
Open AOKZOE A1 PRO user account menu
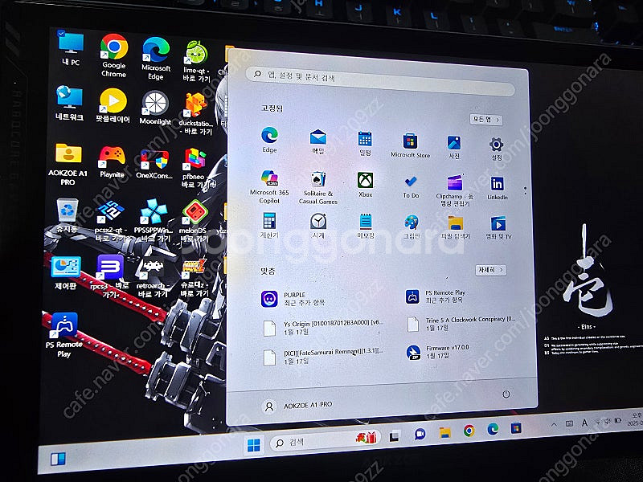[297, 406]
